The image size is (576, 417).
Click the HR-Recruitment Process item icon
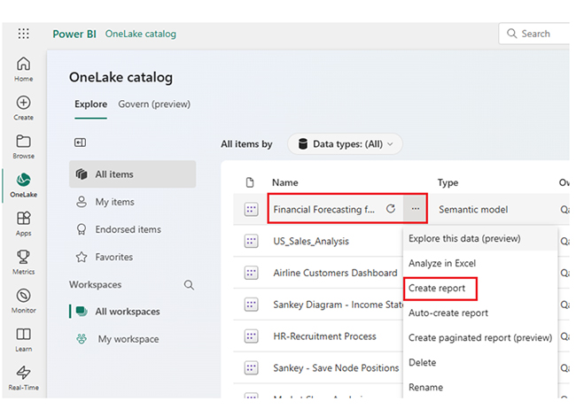click(x=252, y=336)
